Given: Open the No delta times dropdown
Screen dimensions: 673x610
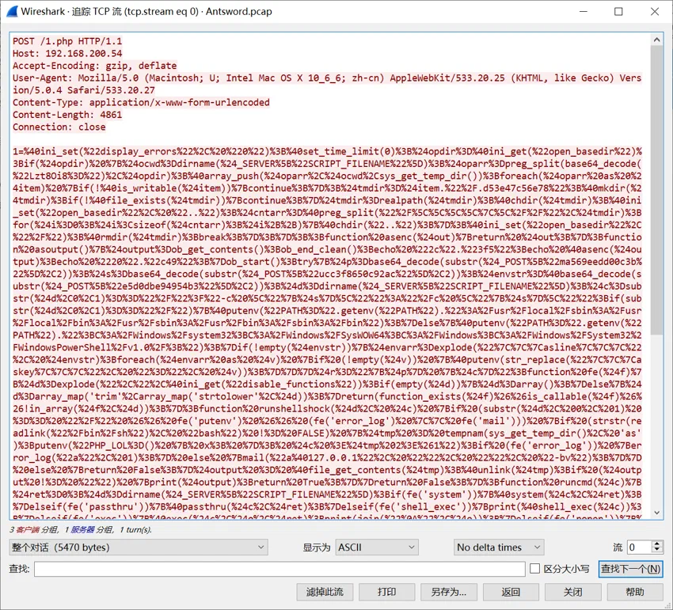Looking at the screenshot, I should pos(499,547).
